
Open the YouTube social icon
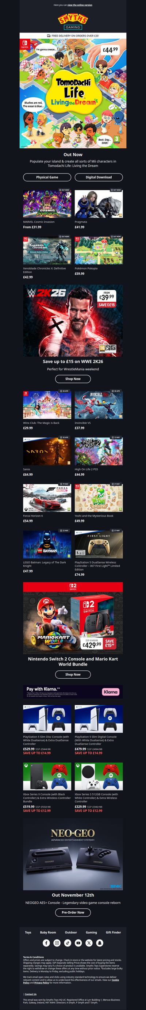(x=78, y=943)
